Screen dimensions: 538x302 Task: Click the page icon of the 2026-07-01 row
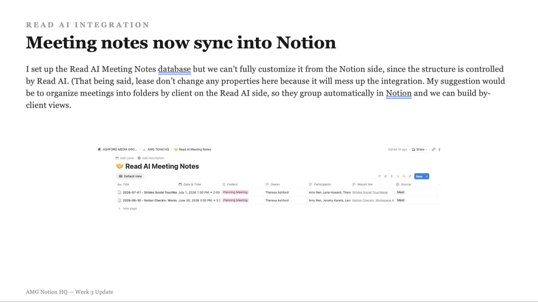120,192
